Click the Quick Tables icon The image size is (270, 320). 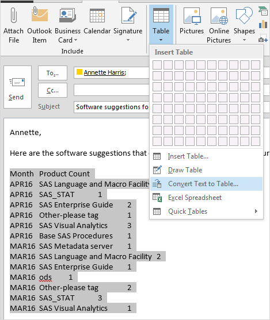pos(157,211)
